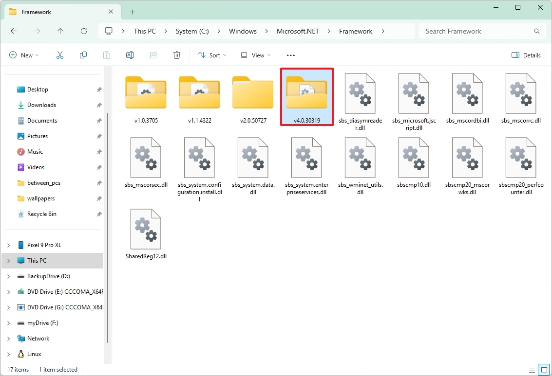Click the Paste toolbar icon
The width and height of the screenshot is (552, 376).
[107, 55]
